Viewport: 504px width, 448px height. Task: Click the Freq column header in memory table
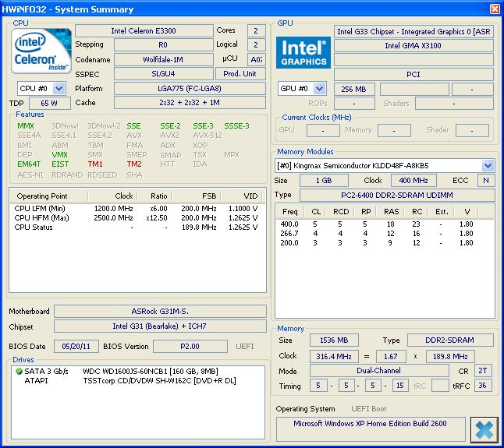pyautogui.click(x=290, y=212)
